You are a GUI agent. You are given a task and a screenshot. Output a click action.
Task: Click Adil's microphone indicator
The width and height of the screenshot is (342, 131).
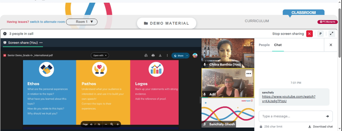click(205, 95)
